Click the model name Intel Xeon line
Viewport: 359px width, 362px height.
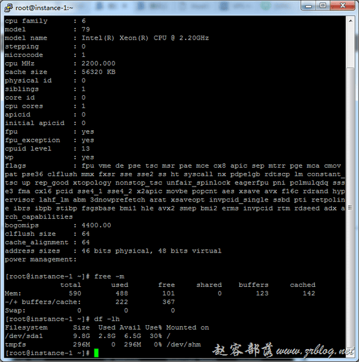(107, 38)
